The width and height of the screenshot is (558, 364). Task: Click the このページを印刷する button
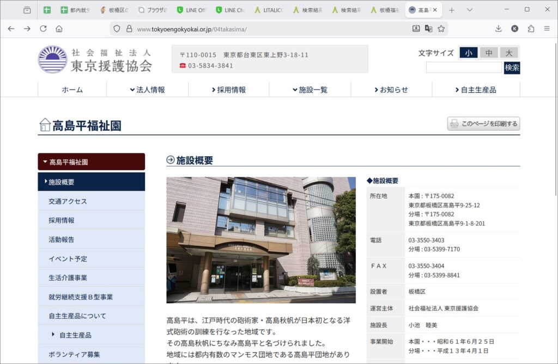coord(483,124)
